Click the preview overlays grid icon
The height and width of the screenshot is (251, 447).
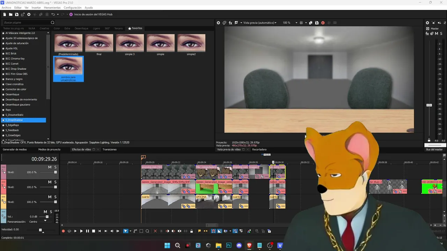[301, 23]
